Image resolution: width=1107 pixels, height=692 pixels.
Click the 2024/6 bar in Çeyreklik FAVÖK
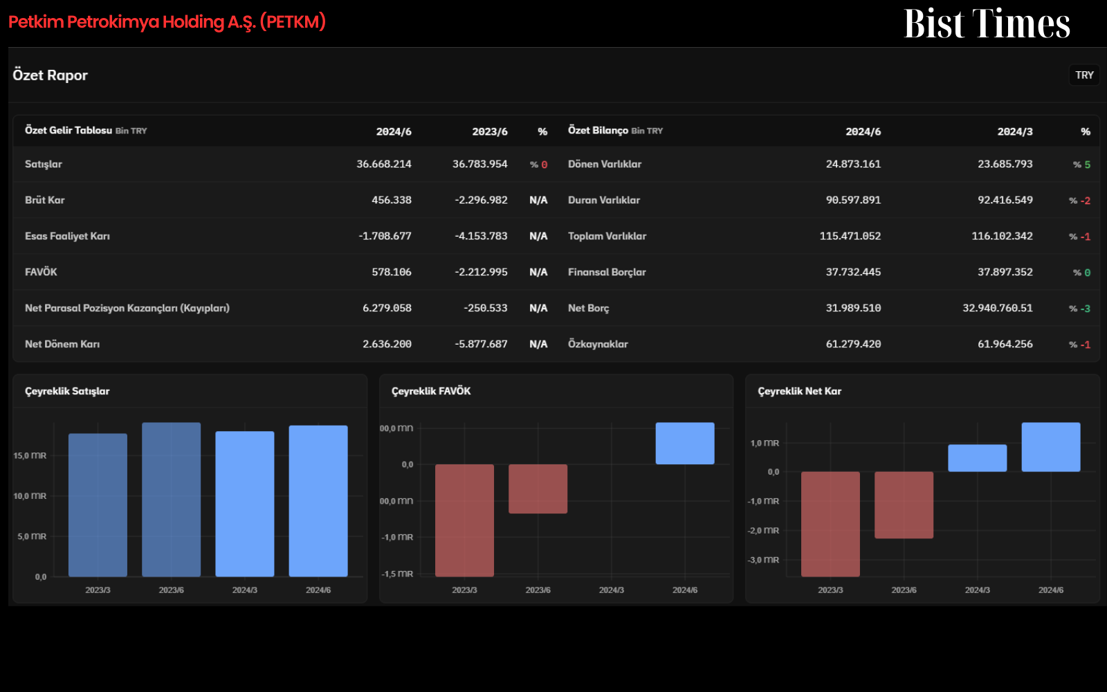pyautogui.click(x=685, y=444)
